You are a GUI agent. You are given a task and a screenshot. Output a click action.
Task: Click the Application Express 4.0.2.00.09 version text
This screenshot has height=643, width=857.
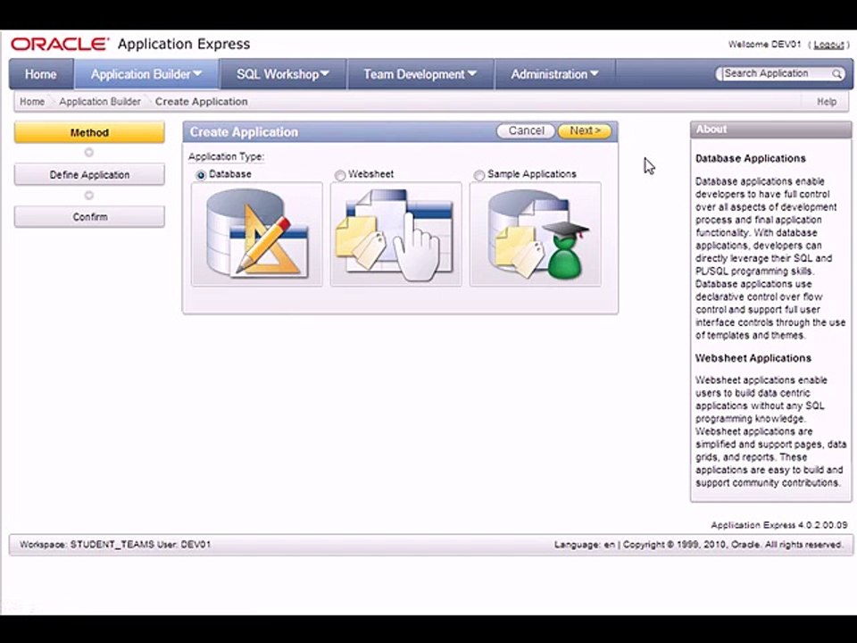778,525
